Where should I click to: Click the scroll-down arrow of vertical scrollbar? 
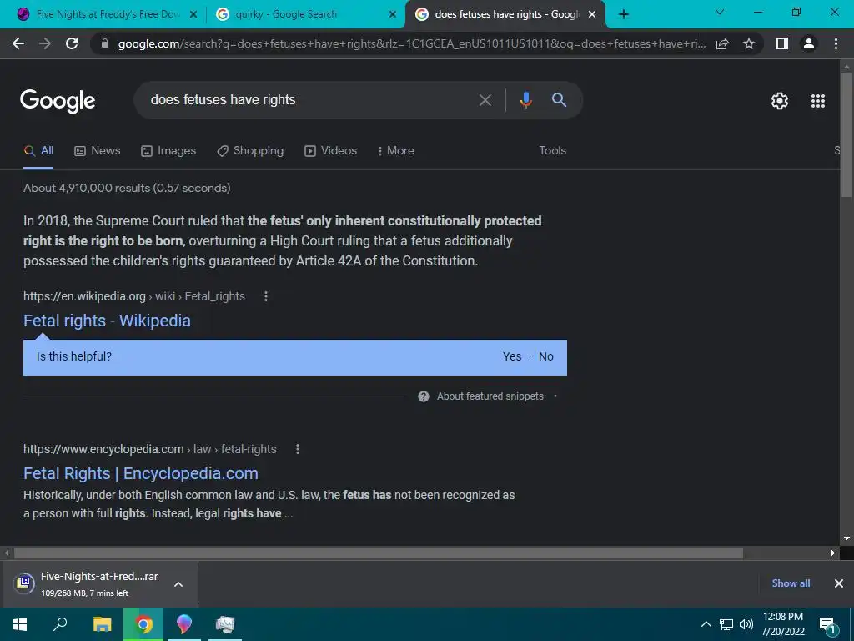(x=846, y=538)
